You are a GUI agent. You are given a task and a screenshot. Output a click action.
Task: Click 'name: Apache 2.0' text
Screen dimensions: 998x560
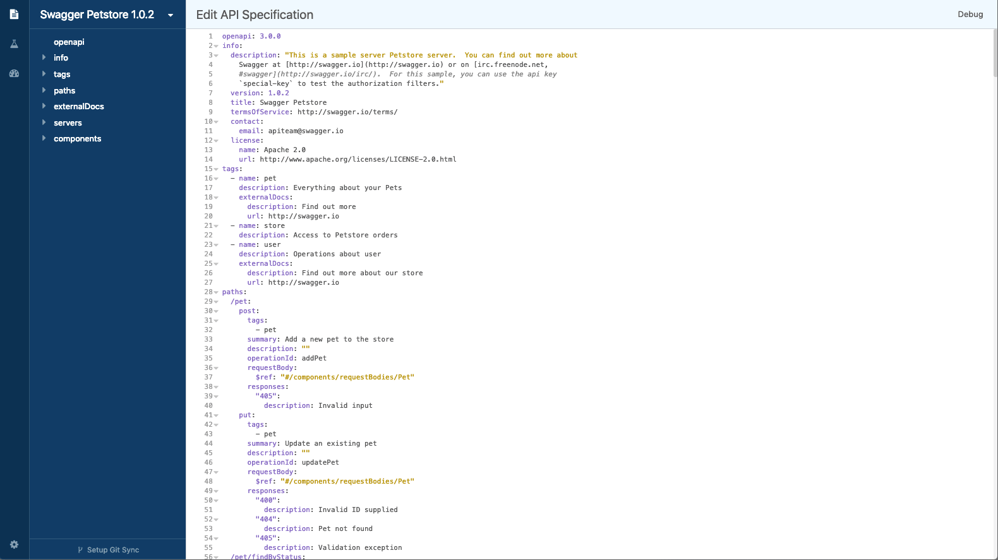coord(272,150)
